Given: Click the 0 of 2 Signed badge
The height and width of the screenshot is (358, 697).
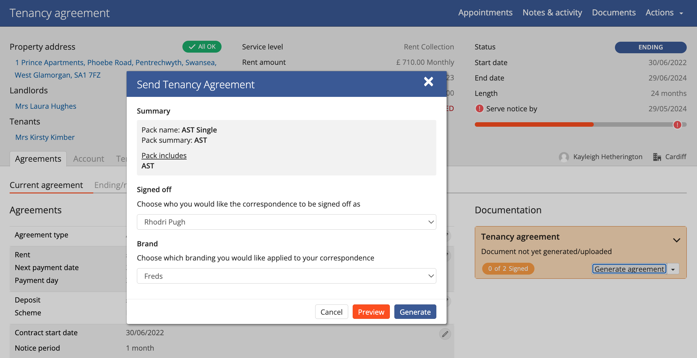Looking at the screenshot, I should [x=508, y=268].
